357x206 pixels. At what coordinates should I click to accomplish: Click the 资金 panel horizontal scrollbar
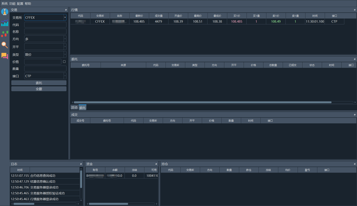pos(108,204)
